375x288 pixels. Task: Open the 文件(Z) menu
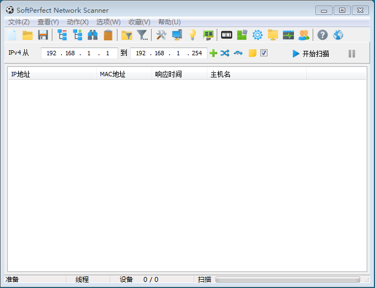coord(19,22)
